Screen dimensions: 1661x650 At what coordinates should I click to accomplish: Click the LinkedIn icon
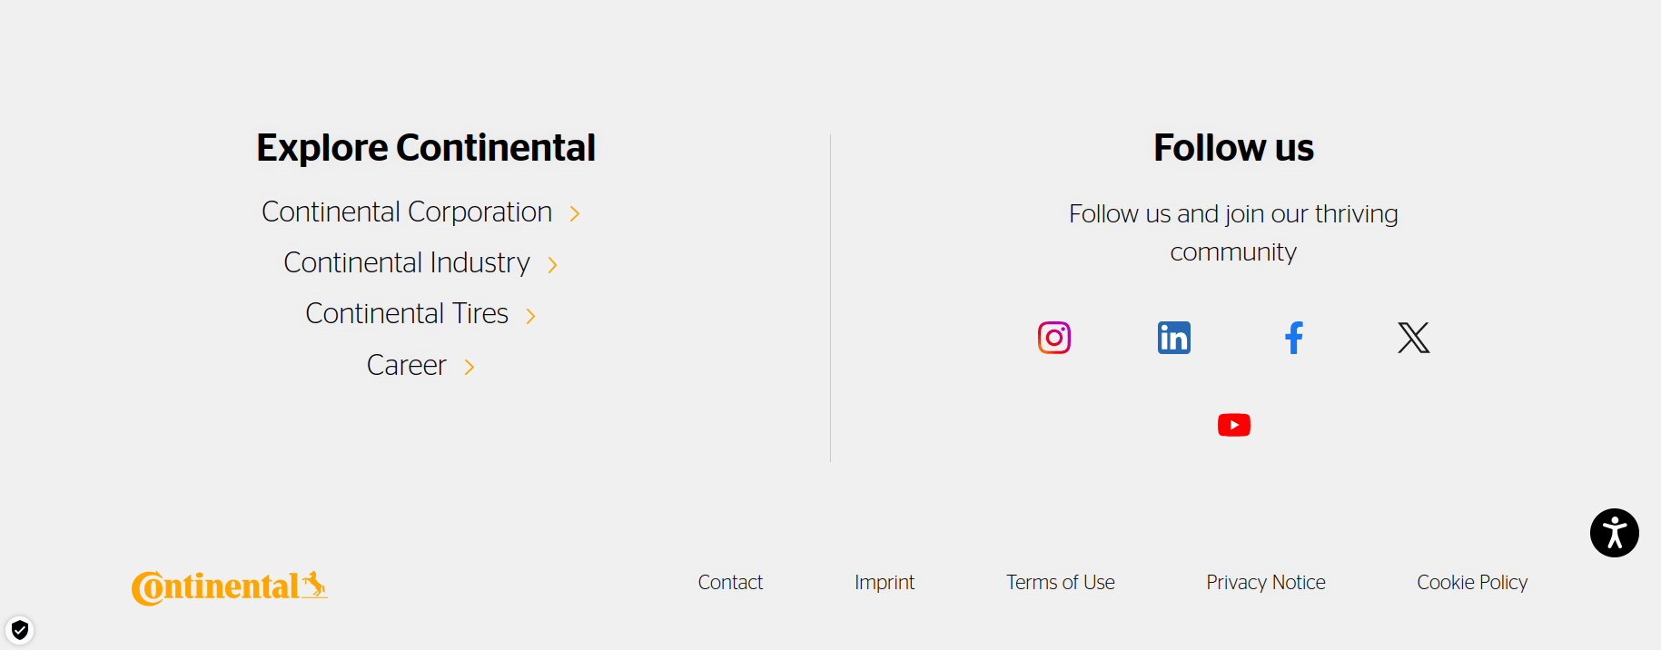click(x=1173, y=338)
